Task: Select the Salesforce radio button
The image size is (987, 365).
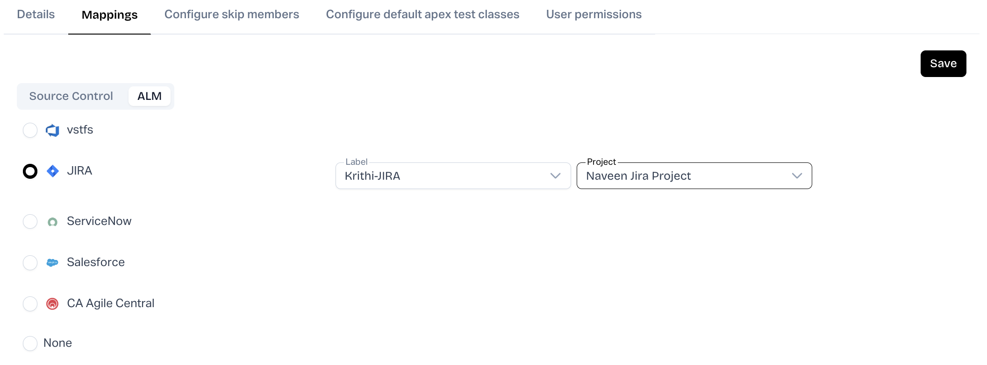Action: pos(30,263)
